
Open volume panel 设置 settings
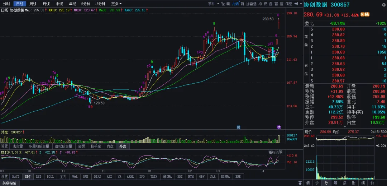(5, 146)
